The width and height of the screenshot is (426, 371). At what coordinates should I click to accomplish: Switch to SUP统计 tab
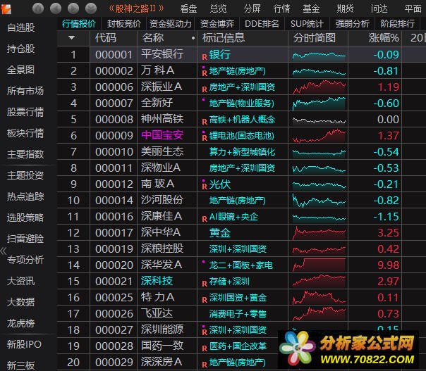pyautogui.click(x=307, y=24)
